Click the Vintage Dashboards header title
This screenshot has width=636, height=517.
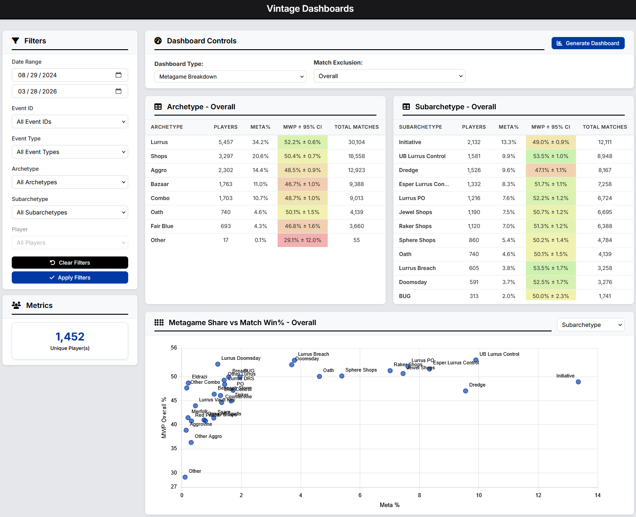tap(310, 9)
